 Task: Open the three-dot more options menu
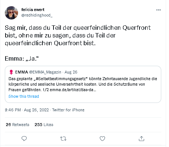pos(158,10)
